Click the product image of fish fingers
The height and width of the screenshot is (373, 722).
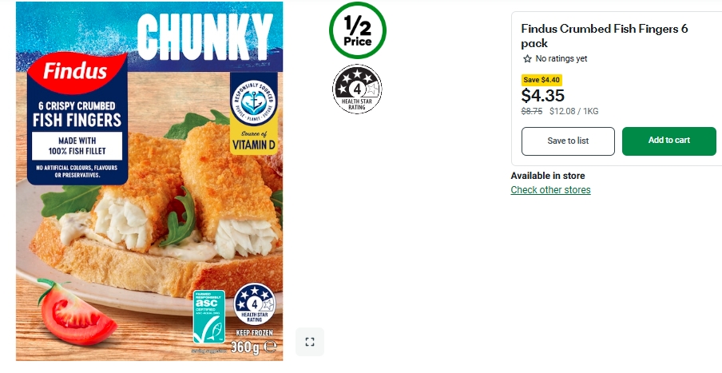click(149, 181)
